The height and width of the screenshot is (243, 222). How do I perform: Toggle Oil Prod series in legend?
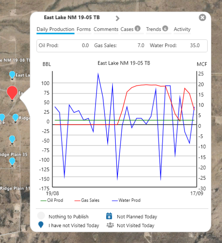[x=52, y=200]
